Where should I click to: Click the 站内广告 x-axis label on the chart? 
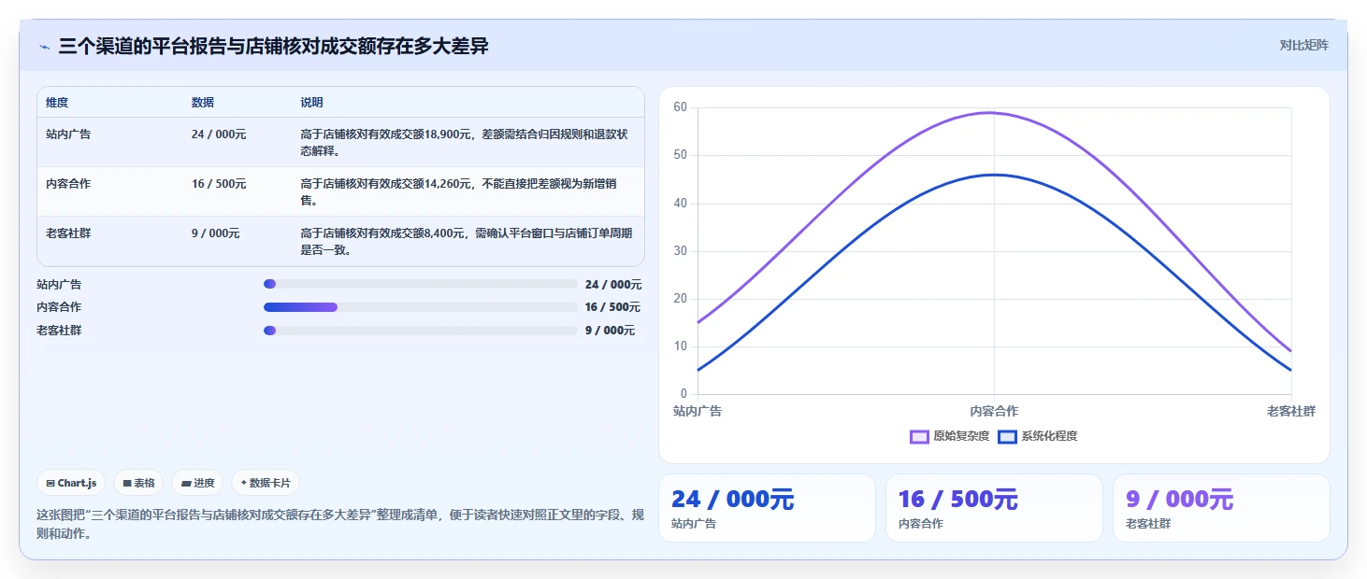[698, 411]
